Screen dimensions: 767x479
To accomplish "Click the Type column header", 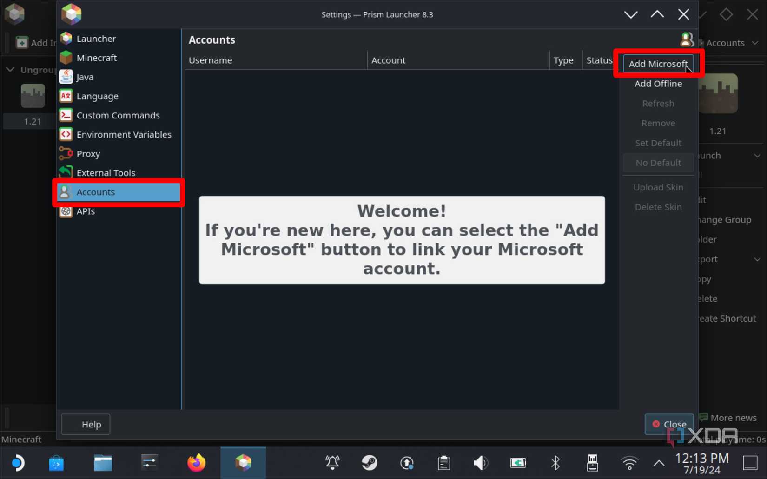I will (566, 60).
